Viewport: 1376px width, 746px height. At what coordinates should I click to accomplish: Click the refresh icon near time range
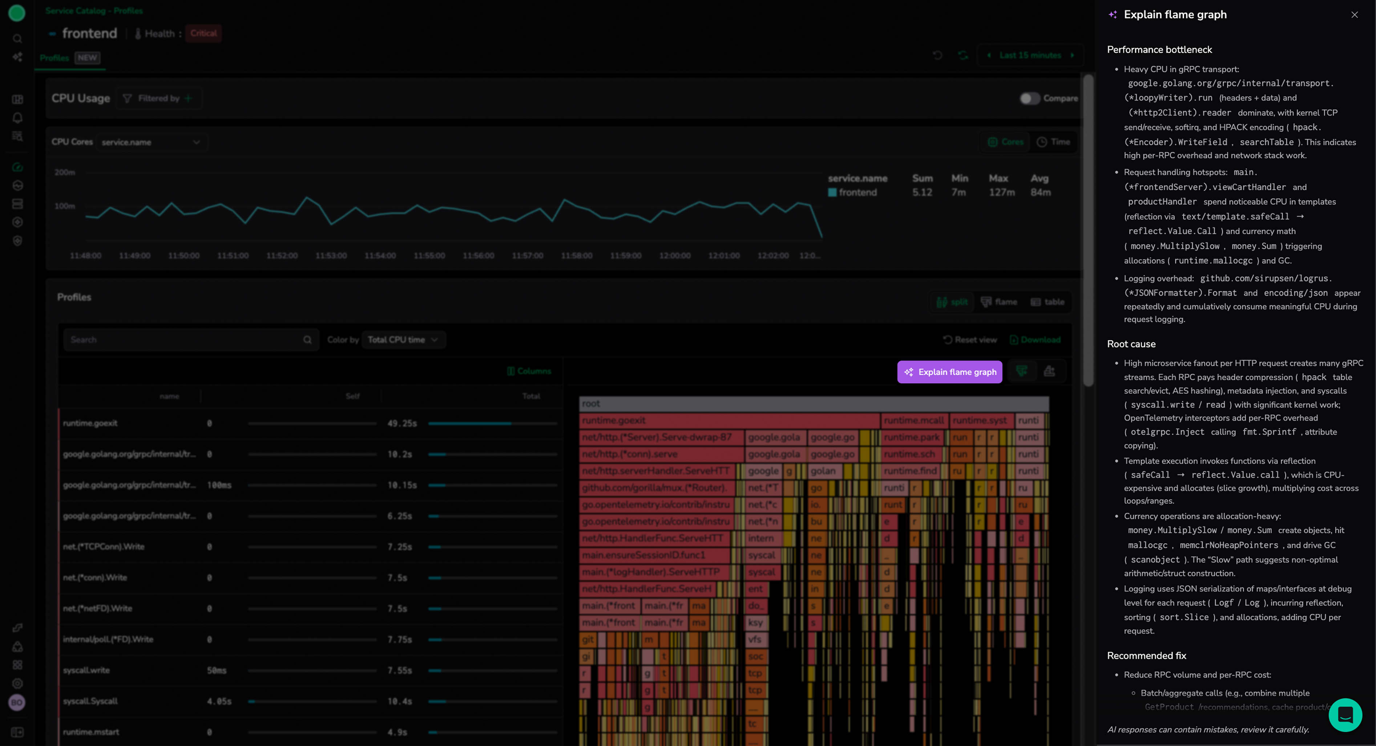[963, 56]
